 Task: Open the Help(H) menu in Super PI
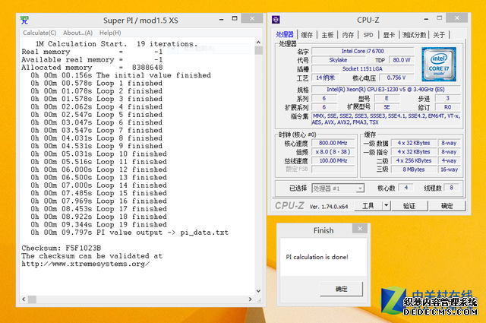[110, 33]
